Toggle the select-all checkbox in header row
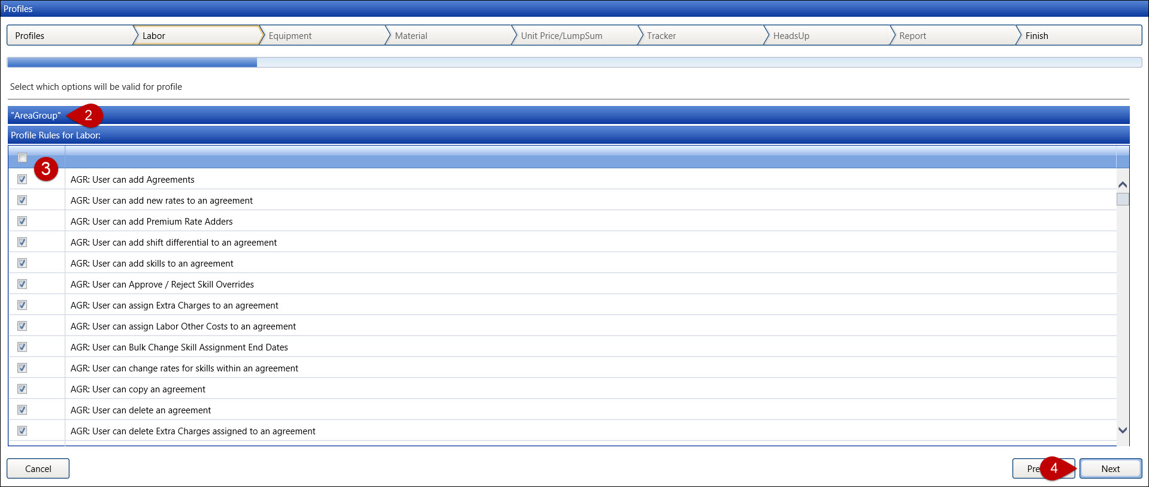The image size is (1149, 487). 22,158
